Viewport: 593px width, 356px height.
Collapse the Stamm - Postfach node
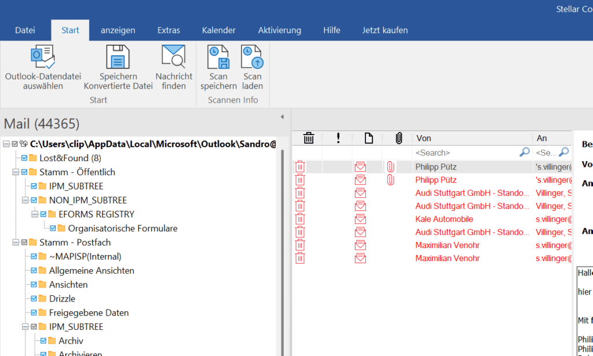click(x=16, y=242)
